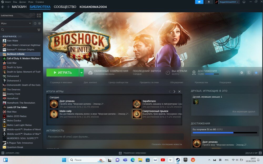Click into the library search field
The height and width of the screenshot is (164, 263).
pyautogui.click(x=18, y=30)
